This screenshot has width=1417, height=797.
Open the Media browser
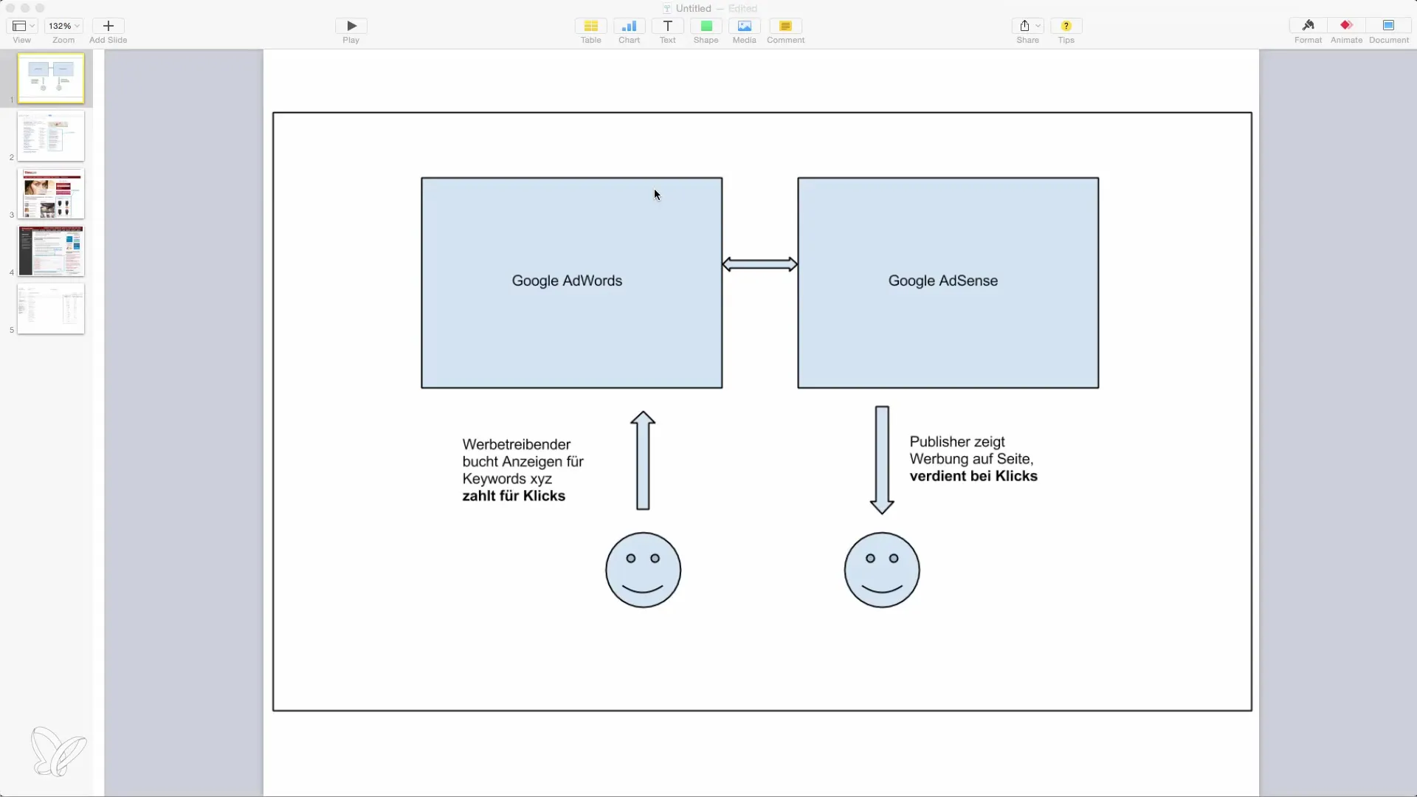pos(744,26)
